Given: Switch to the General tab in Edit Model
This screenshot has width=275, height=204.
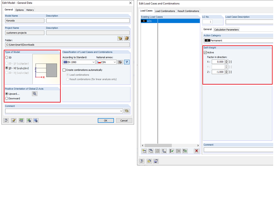Looking at the screenshot, I should (9, 10).
